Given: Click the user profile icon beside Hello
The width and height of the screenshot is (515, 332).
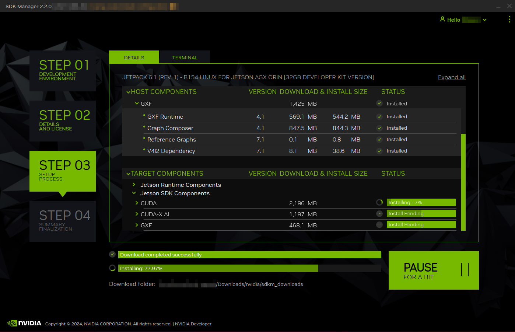Looking at the screenshot, I should [442, 19].
